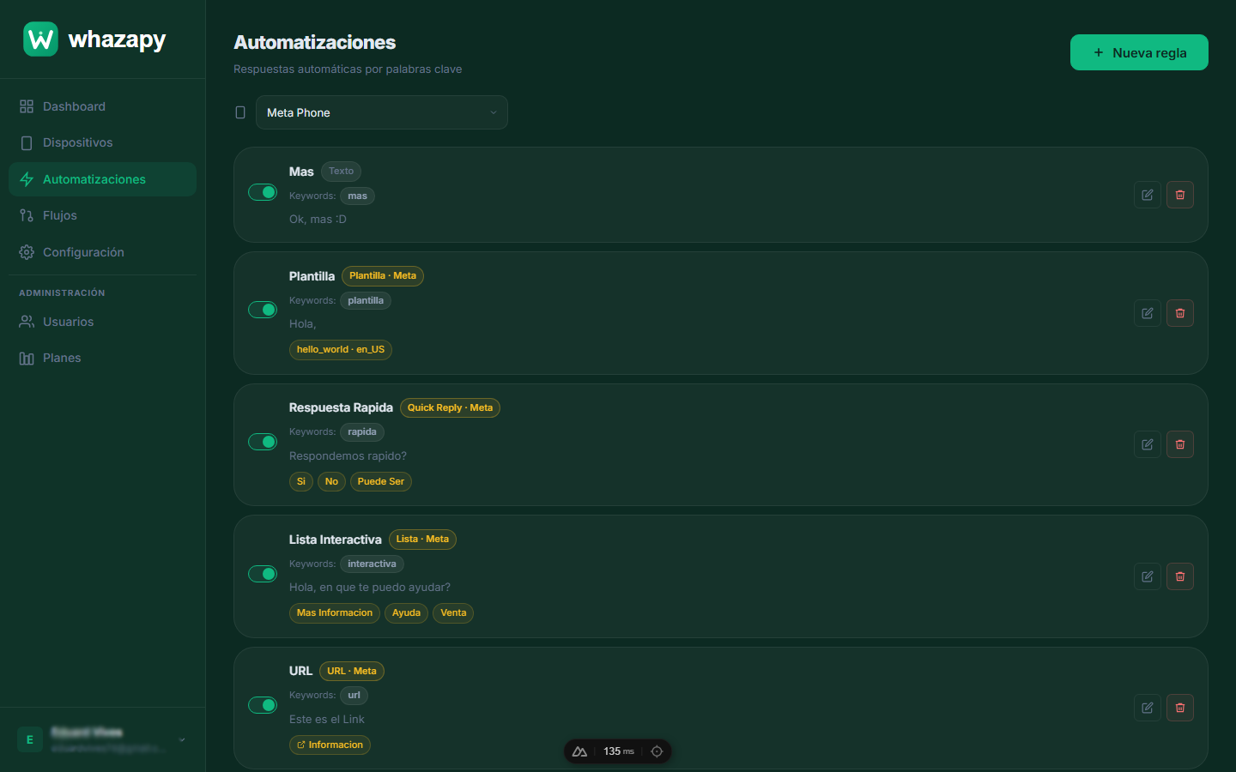Click the Hola, en que te puedo ayudar? text
The image size is (1236, 772).
[370, 587]
